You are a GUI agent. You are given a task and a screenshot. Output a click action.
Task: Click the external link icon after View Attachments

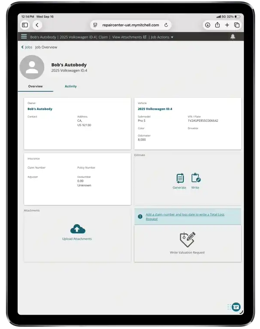point(145,37)
